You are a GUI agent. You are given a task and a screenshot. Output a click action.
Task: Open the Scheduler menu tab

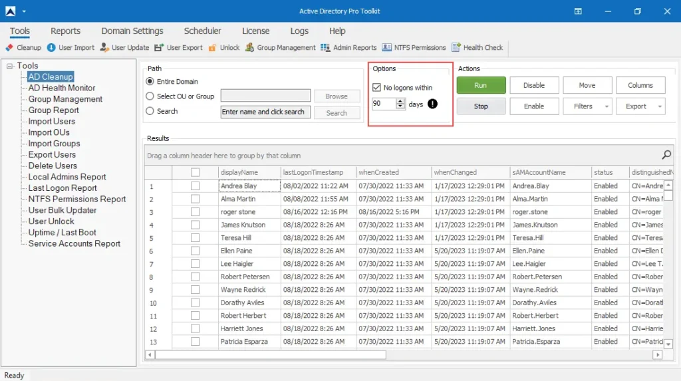tap(202, 31)
